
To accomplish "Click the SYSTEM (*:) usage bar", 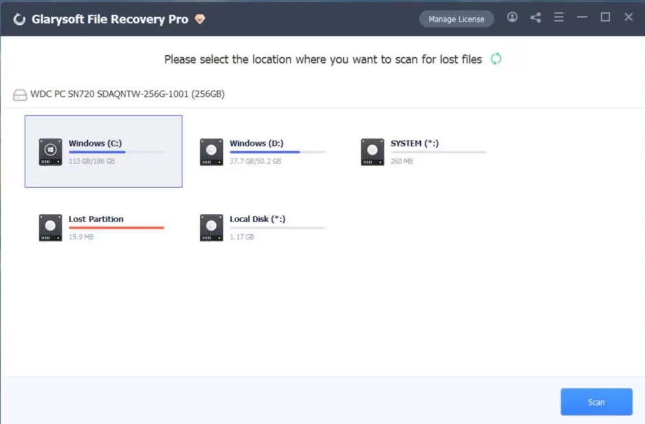I will (439, 152).
